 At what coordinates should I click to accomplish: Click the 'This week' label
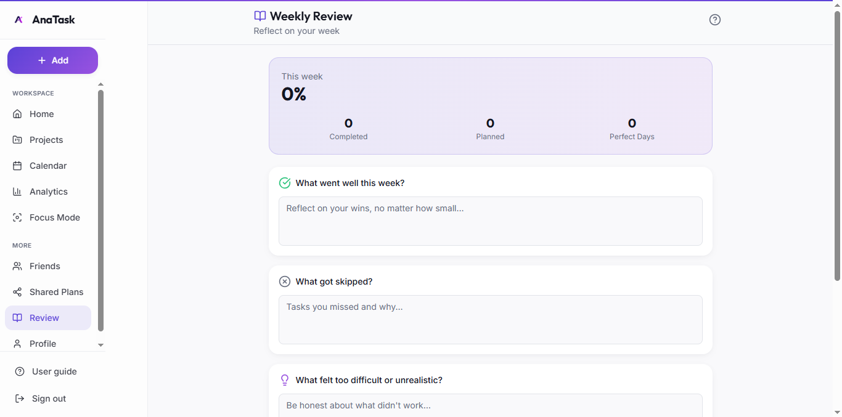coord(302,76)
